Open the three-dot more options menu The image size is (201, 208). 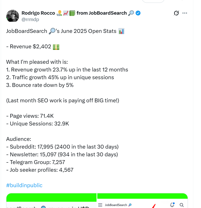coord(185,13)
